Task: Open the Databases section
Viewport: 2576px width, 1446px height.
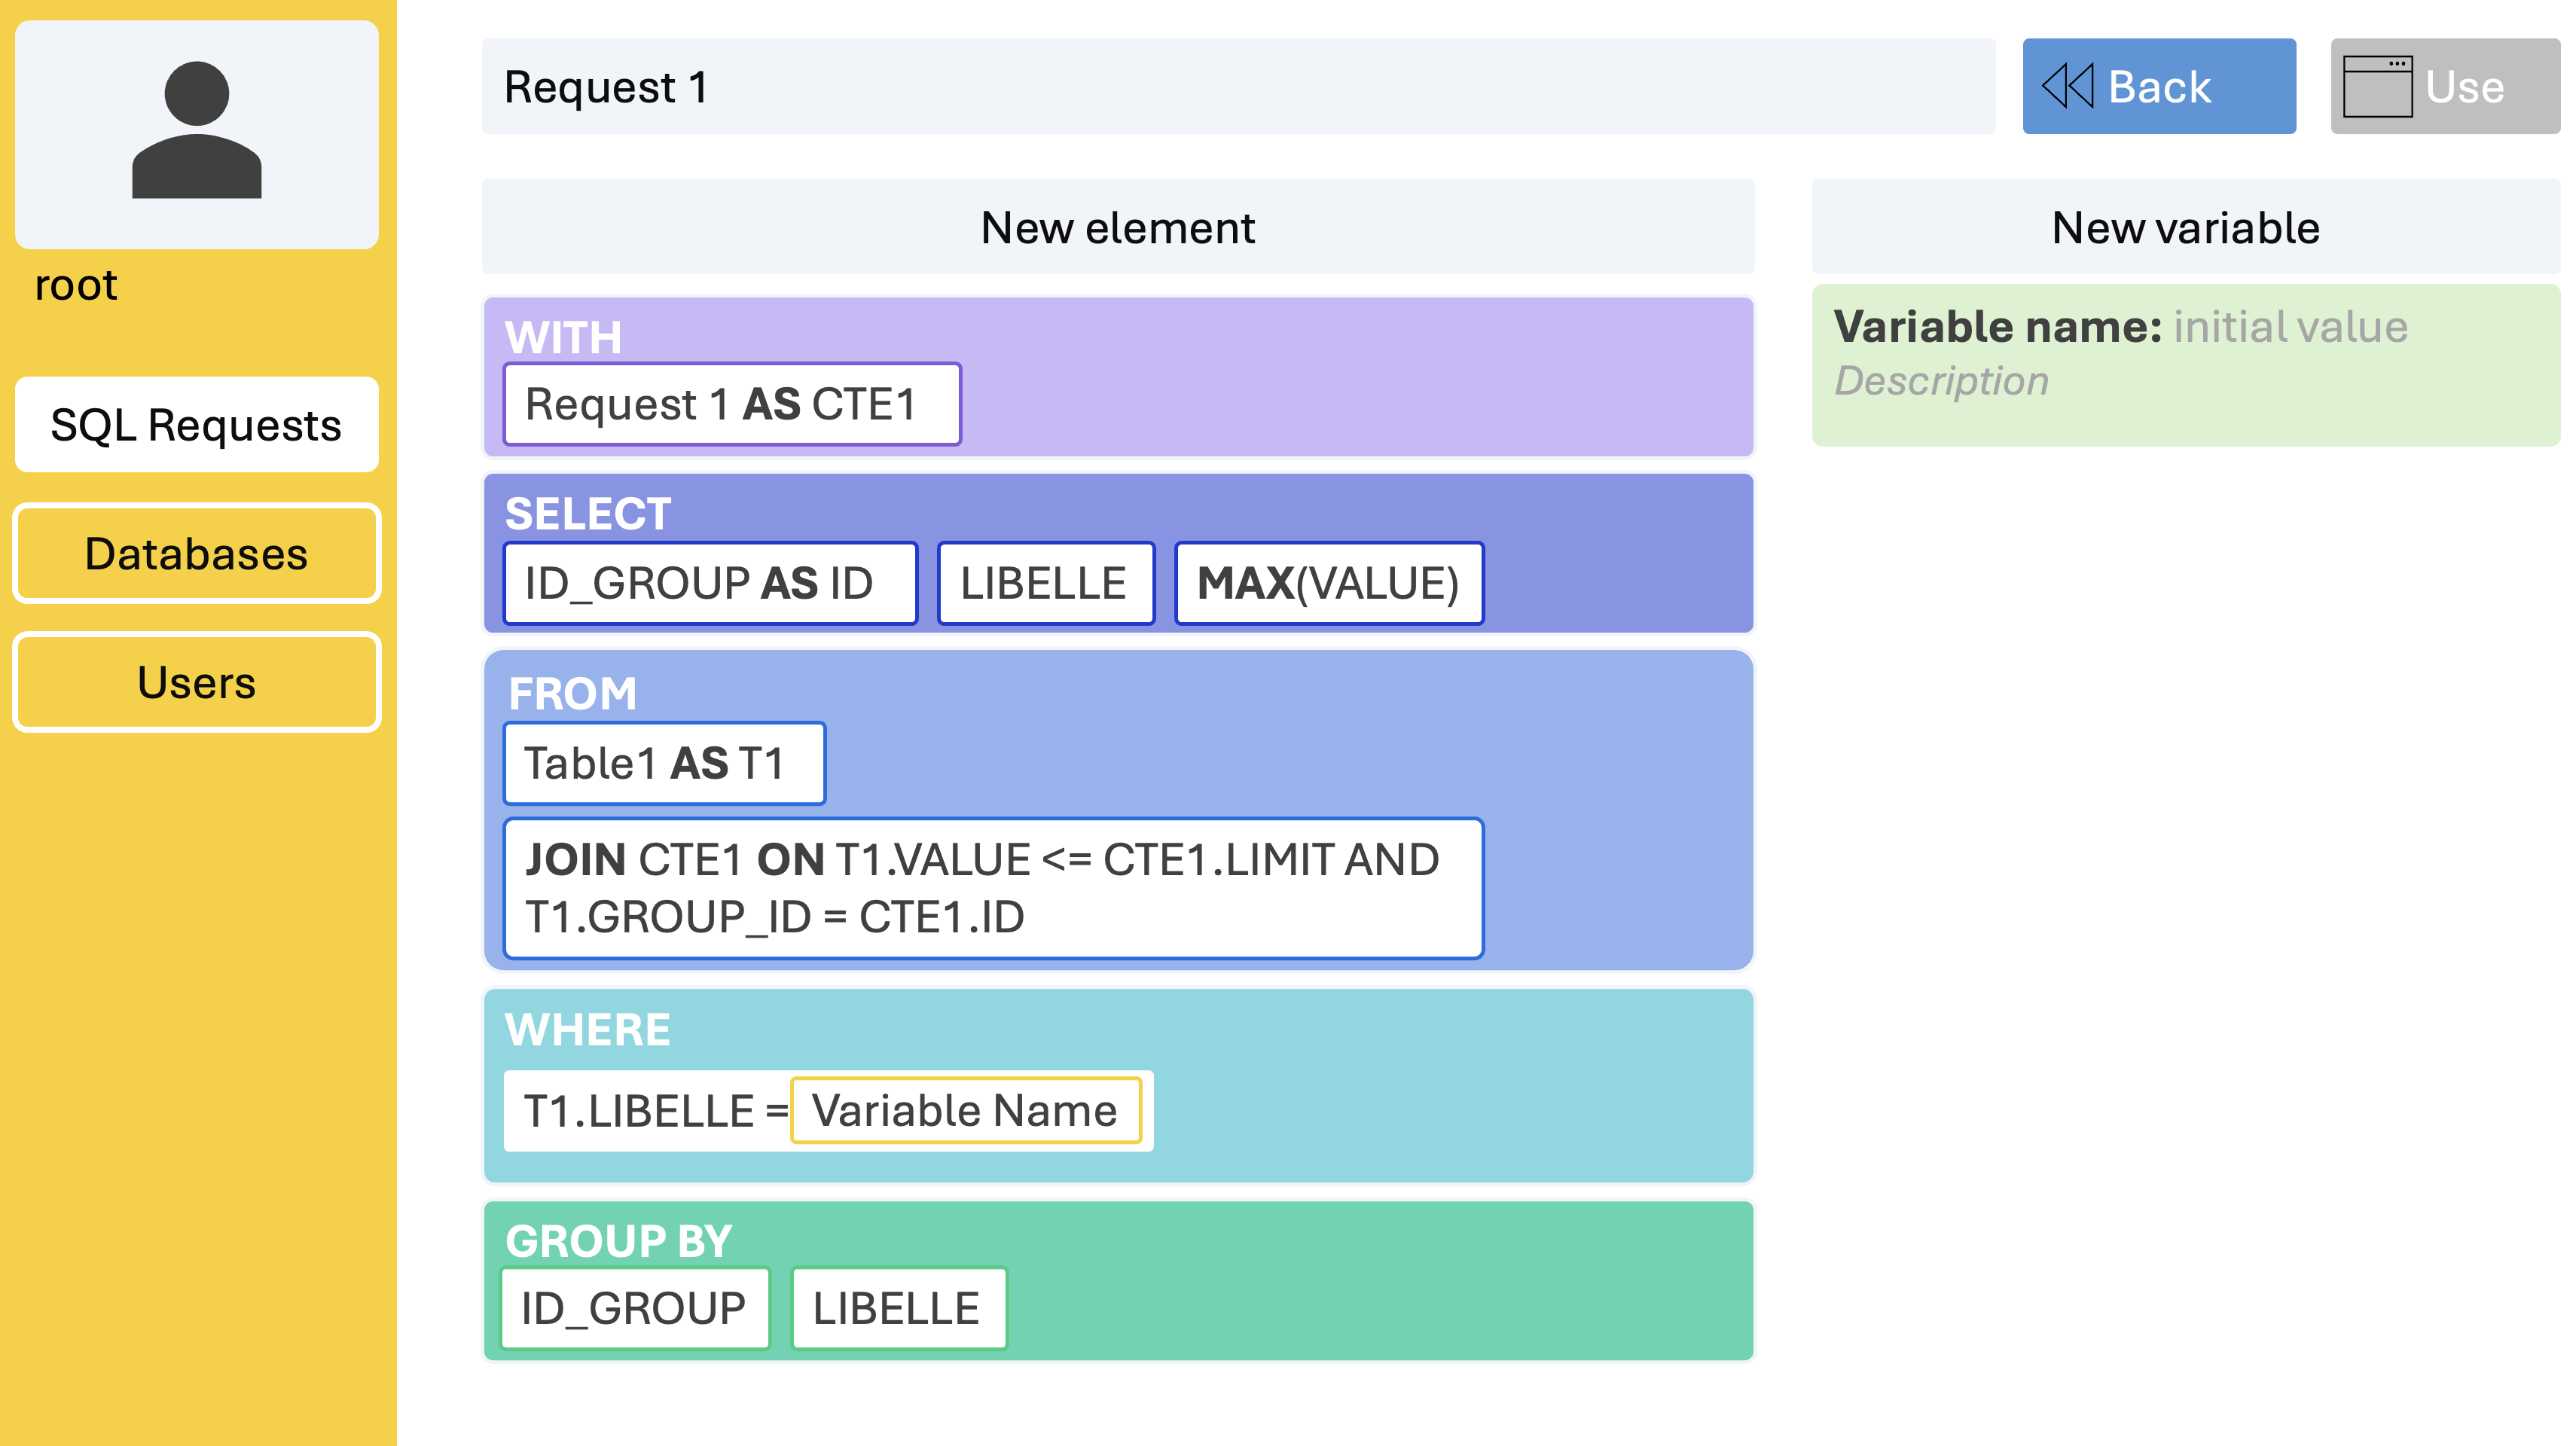Action: point(197,554)
